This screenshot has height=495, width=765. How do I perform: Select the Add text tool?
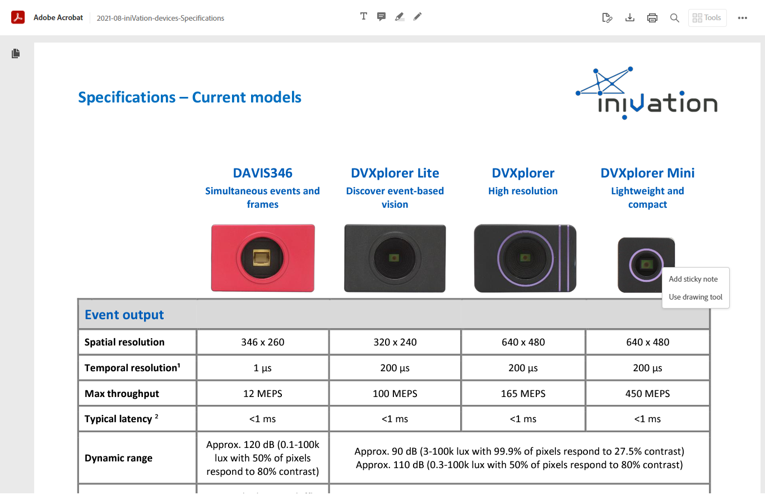pyautogui.click(x=364, y=16)
